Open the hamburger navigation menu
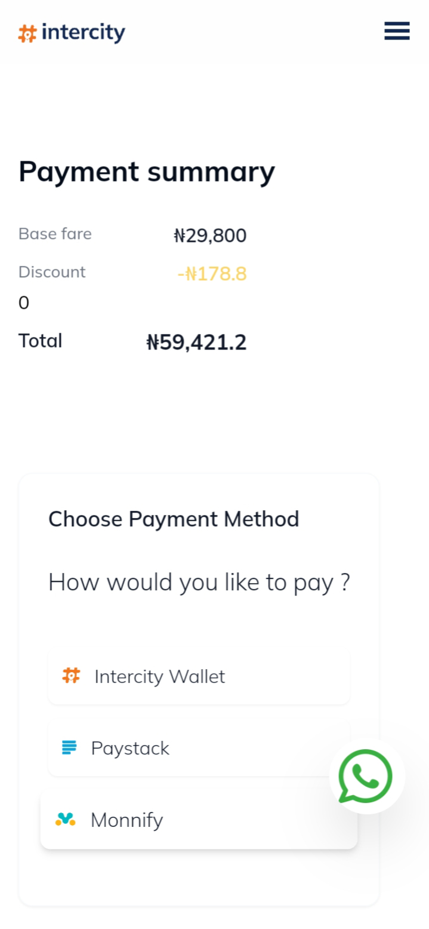Viewport: 429px width, 929px height. (397, 30)
